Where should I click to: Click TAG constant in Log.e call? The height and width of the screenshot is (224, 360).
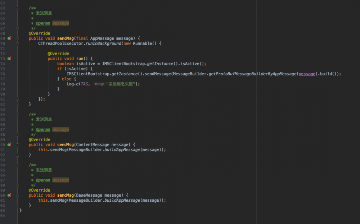point(84,84)
